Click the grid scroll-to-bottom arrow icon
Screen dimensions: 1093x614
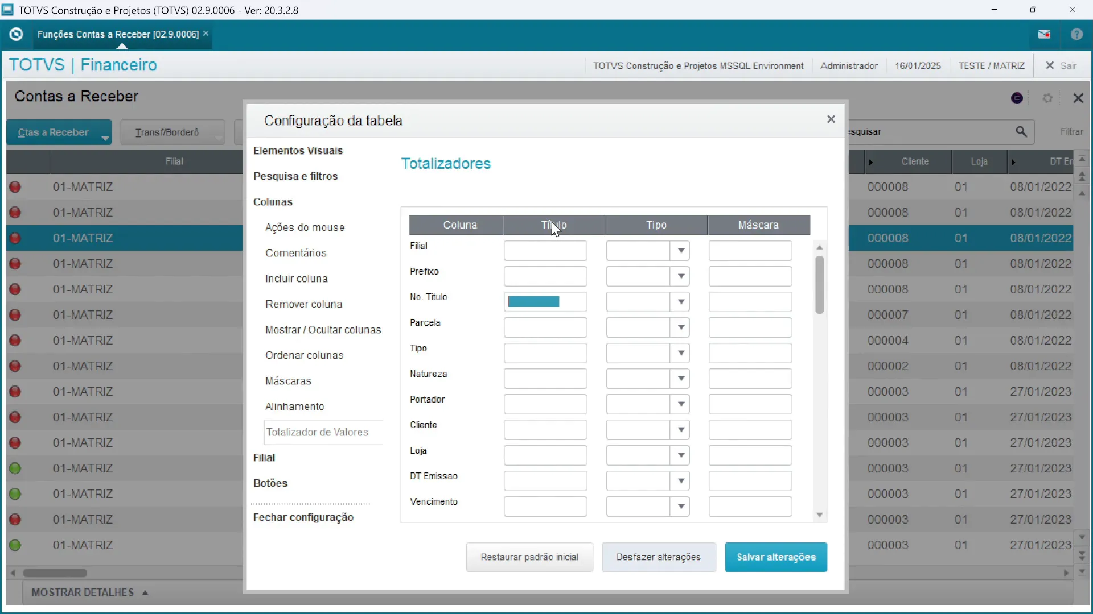pyautogui.click(x=1082, y=571)
